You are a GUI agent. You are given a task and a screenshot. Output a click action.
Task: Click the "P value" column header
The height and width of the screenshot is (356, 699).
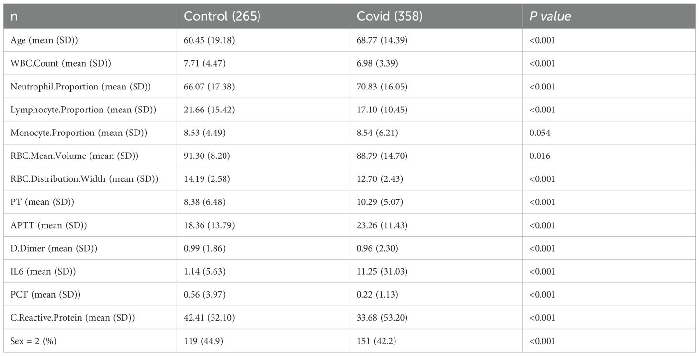(x=550, y=16)
